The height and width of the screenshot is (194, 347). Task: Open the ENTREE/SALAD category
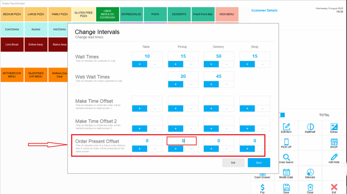[x=131, y=14]
